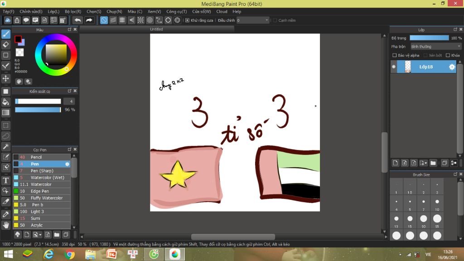Enable radial snap
The height and width of the screenshot is (261, 464).
pyautogui.click(x=140, y=20)
